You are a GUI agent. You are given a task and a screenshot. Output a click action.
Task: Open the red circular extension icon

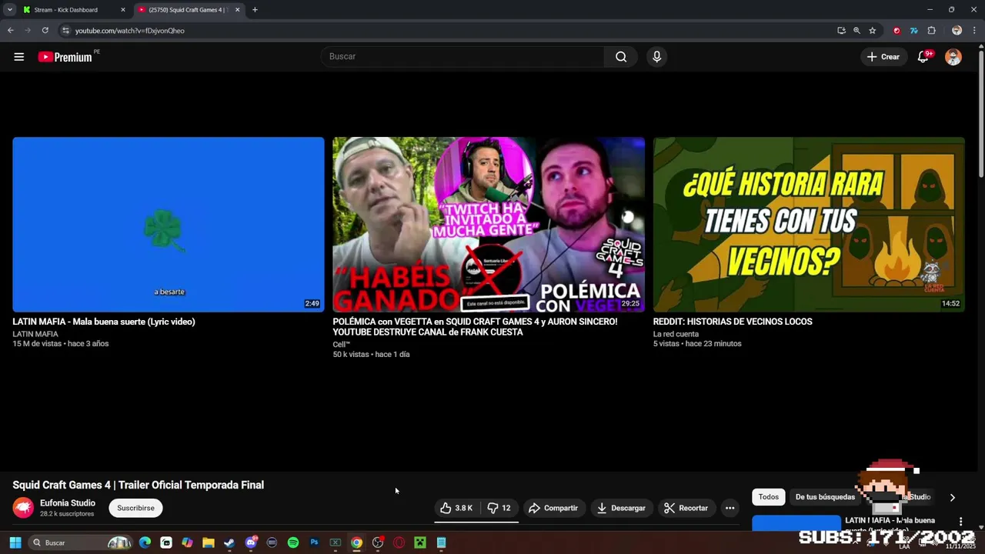click(897, 31)
